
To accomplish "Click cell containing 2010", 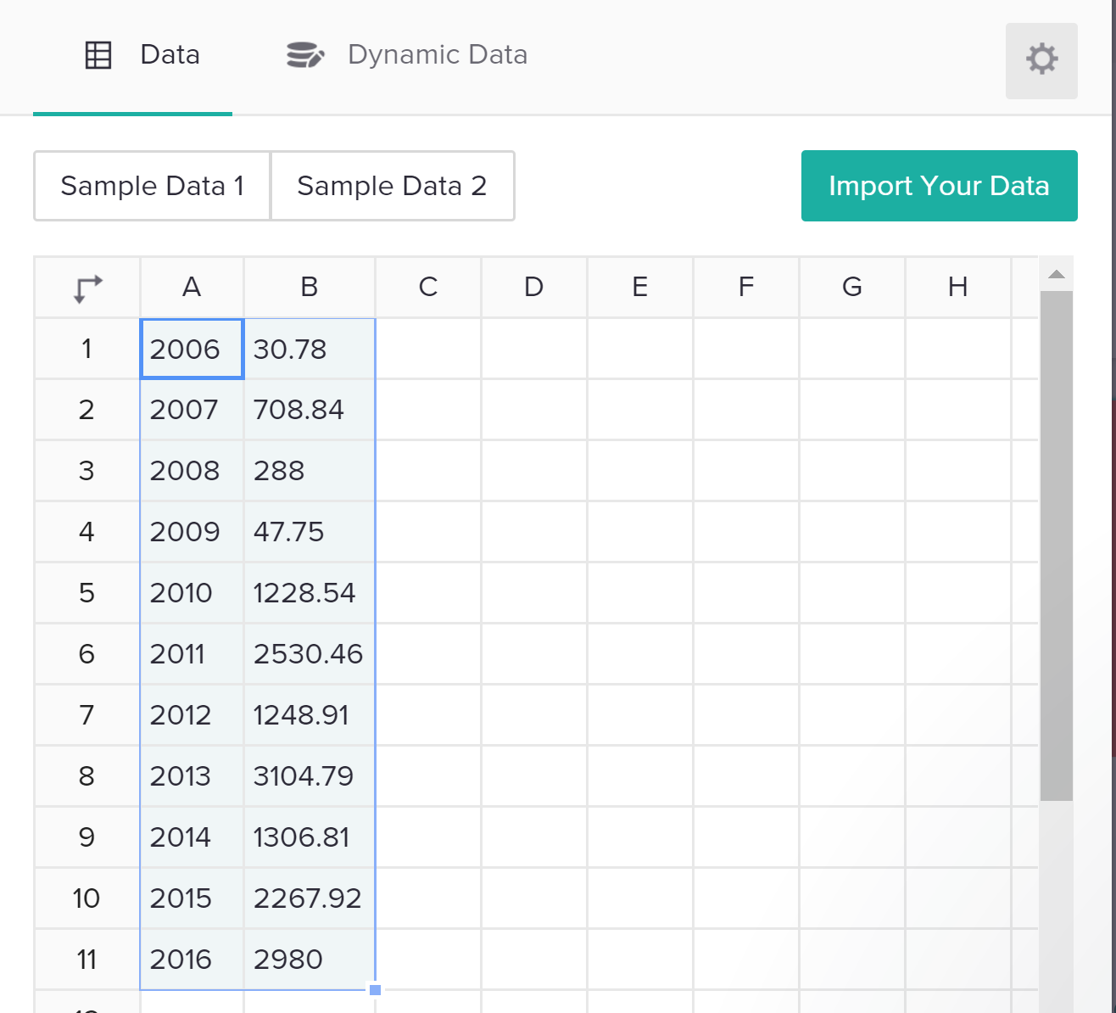I will point(192,593).
